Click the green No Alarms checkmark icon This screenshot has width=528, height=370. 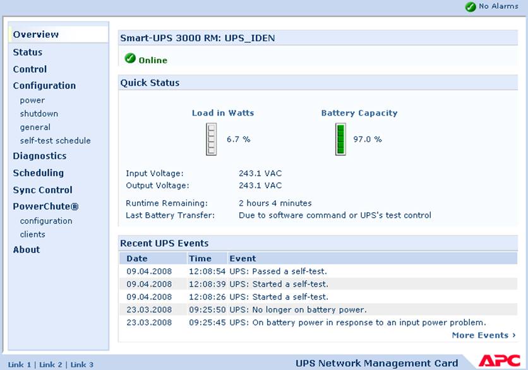(x=471, y=7)
